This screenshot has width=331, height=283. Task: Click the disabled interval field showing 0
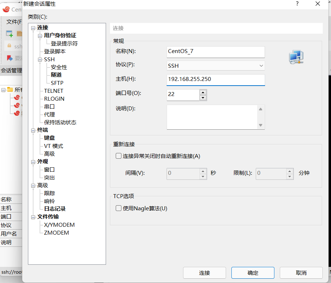tap(183, 174)
